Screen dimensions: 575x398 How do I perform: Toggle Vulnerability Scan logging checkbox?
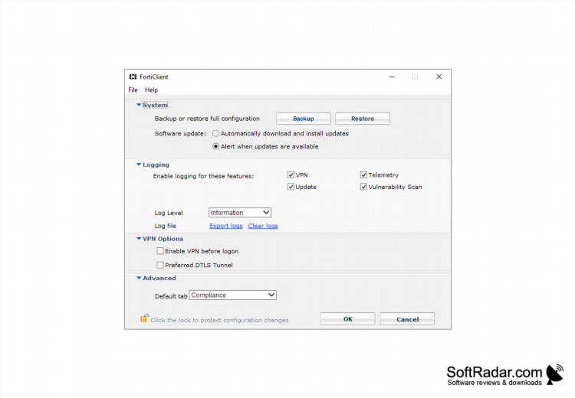[x=363, y=187]
